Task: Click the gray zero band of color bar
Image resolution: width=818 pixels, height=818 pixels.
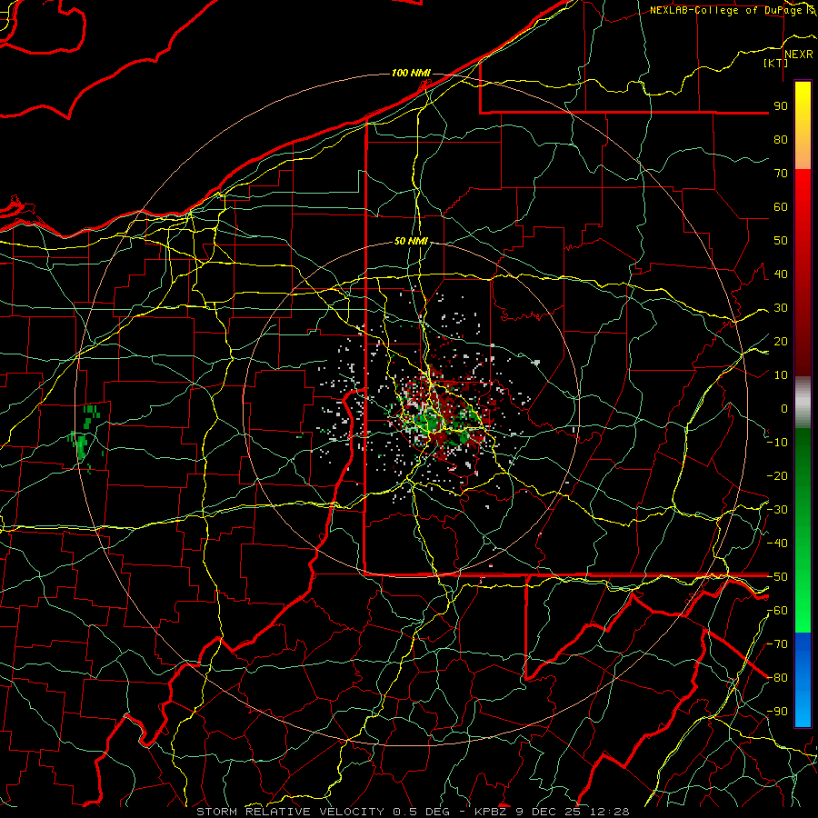Action: 803,403
